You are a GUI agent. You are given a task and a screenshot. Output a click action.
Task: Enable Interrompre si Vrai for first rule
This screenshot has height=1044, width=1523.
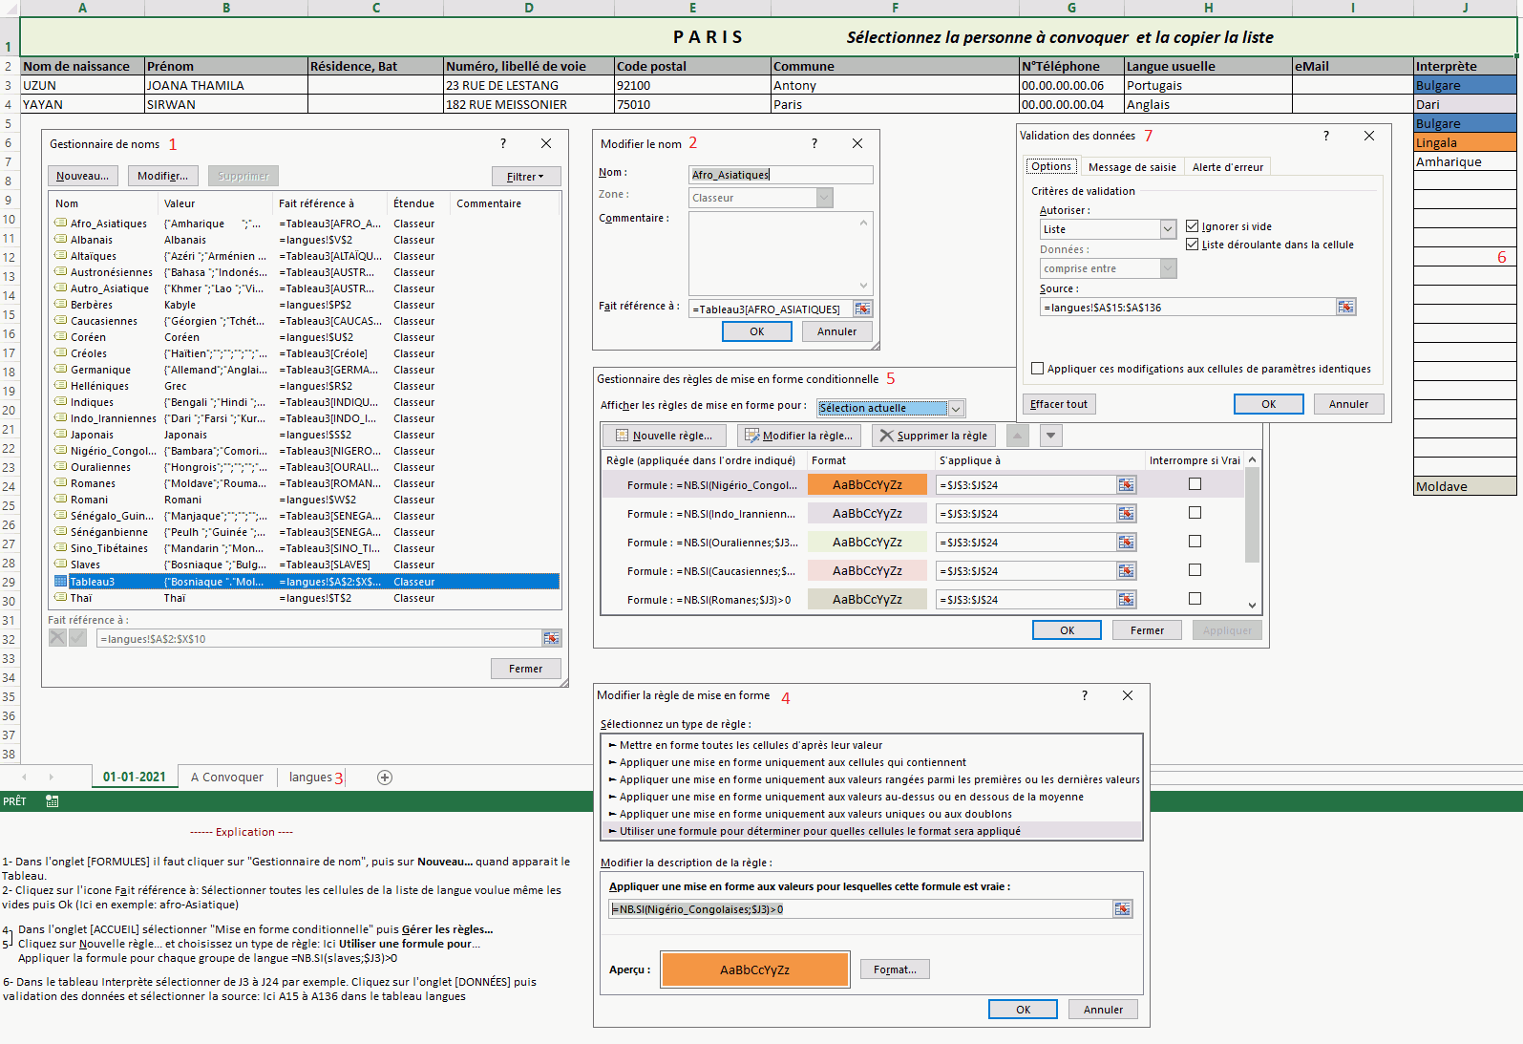point(1195,484)
